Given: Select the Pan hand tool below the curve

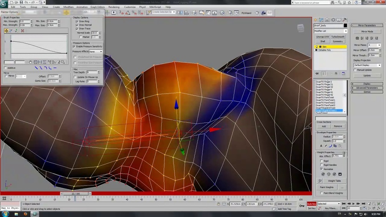Looking at the screenshot, I should click(30, 62).
